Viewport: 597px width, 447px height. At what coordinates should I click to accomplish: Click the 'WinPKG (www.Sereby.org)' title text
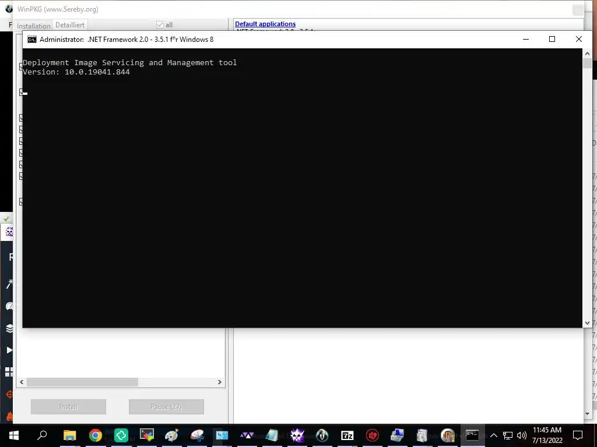[58, 9]
